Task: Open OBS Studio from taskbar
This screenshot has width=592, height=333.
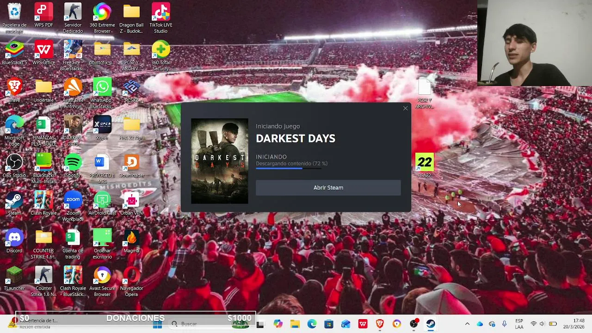Action: pyautogui.click(x=414, y=324)
